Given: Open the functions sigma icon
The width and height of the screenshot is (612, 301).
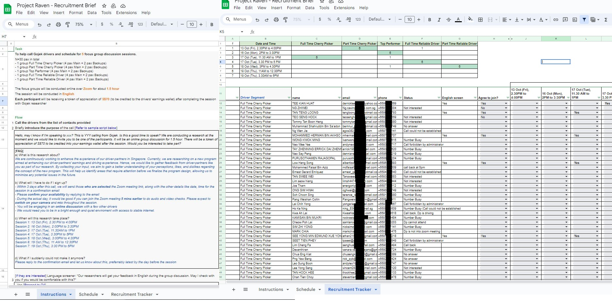Looking at the screenshot, I should click(606, 20).
